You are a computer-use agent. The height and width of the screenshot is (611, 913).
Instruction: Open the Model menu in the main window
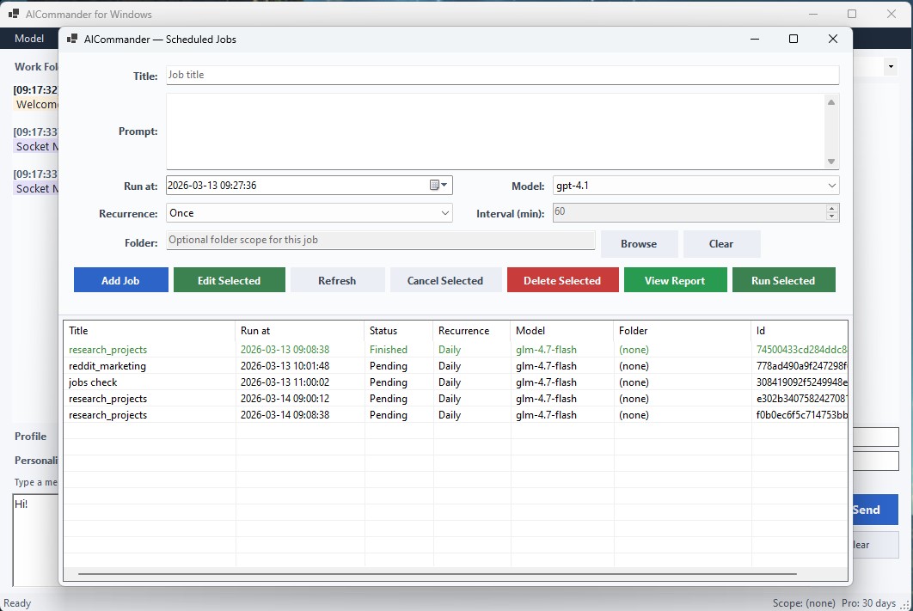click(29, 38)
